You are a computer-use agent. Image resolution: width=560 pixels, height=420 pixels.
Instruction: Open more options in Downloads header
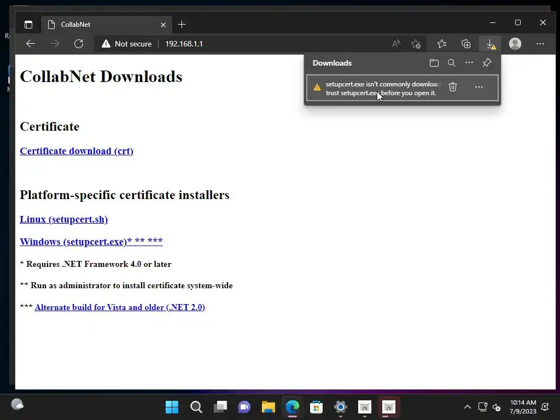(x=469, y=63)
